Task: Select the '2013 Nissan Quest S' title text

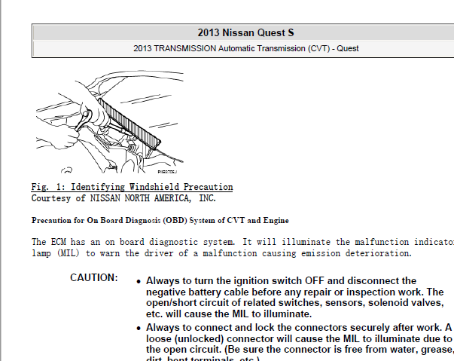Action: point(245,32)
